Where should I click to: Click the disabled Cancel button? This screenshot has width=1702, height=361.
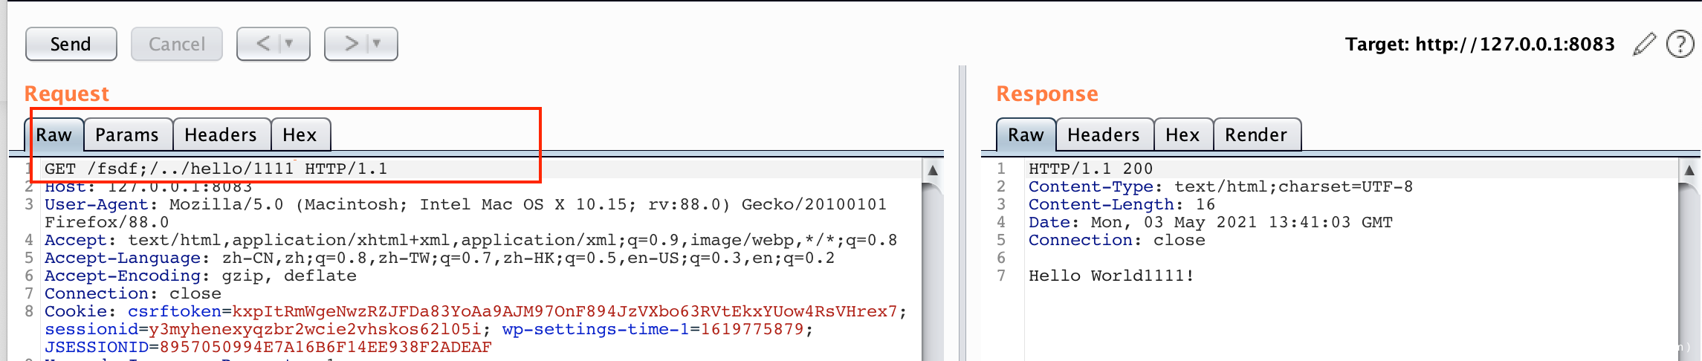click(176, 44)
